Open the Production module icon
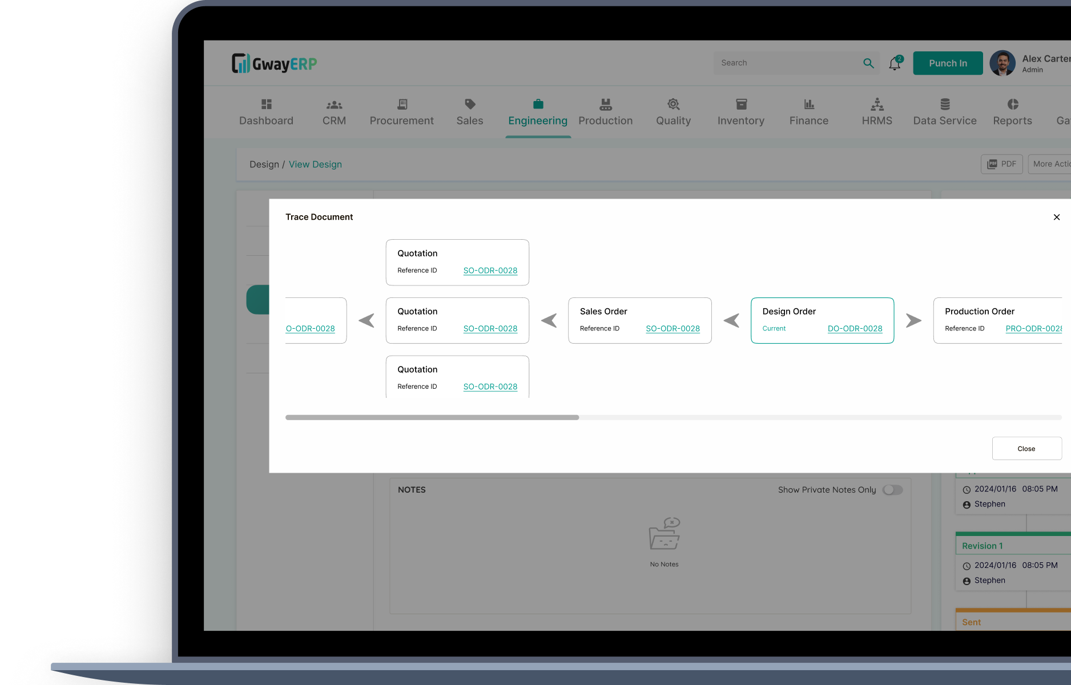 click(605, 104)
